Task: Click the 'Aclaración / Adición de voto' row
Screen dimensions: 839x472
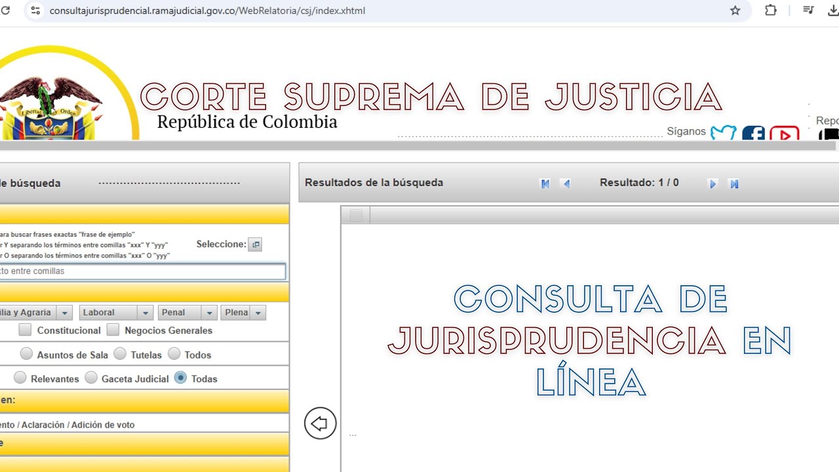Action: (144, 423)
